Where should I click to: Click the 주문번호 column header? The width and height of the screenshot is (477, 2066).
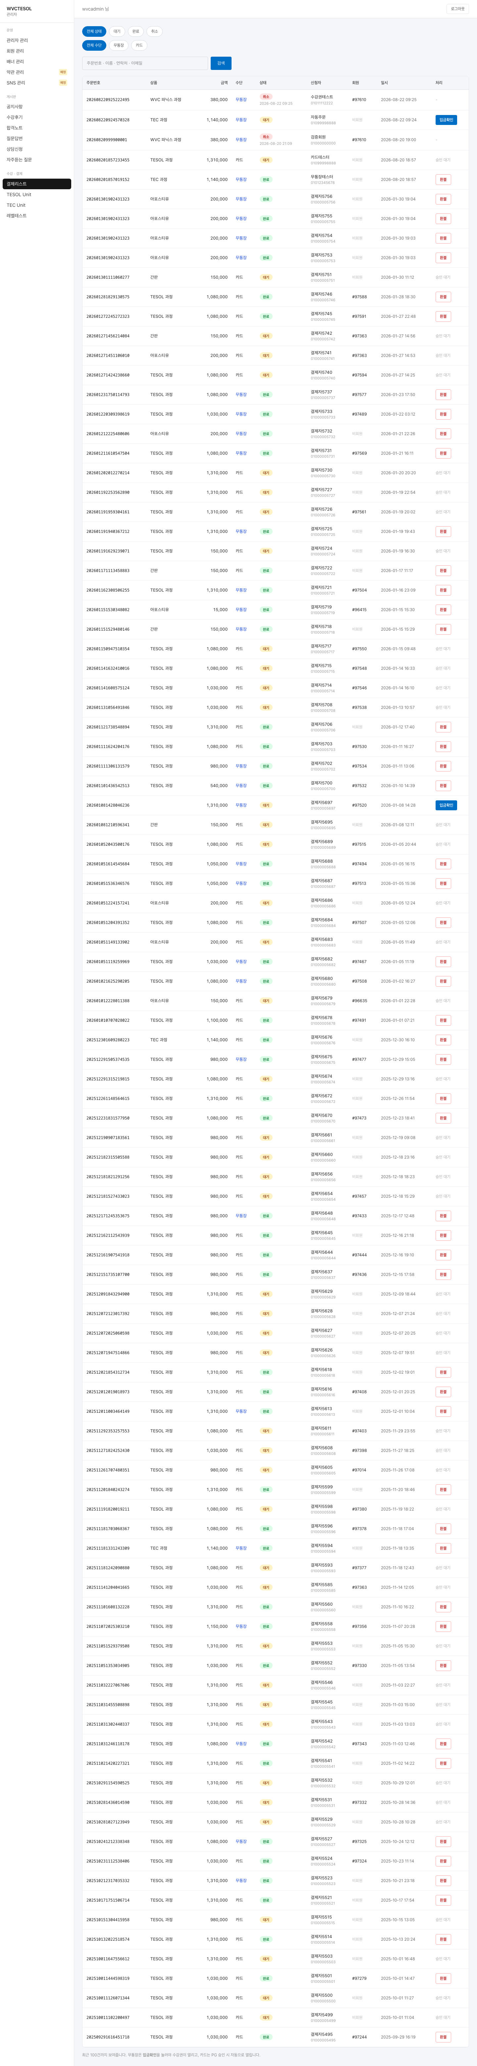(93, 83)
